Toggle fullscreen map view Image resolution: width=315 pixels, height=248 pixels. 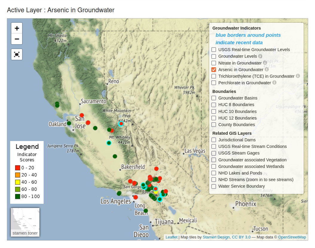click(x=17, y=54)
